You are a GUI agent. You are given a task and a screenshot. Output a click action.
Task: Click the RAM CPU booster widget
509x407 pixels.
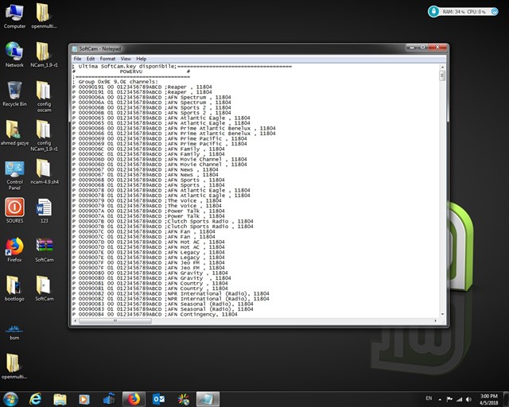pos(463,12)
